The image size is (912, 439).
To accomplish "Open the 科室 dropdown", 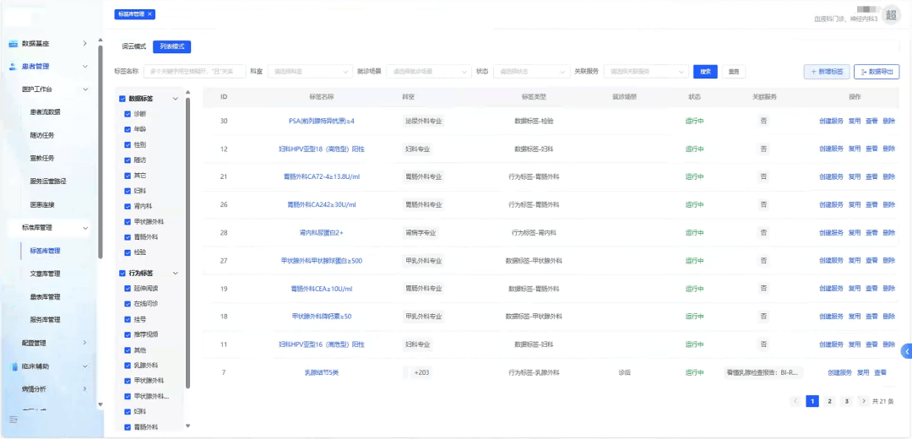I will (x=309, y=72).
